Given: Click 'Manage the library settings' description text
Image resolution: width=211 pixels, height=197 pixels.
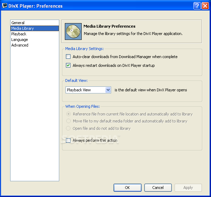Looking at the screenshot, I should coord(133,34).
